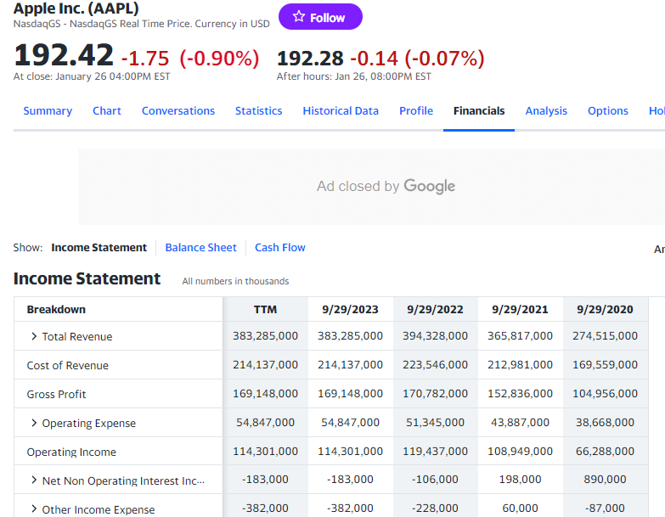This screenshot has width=665, height=517.
Task: Select Income Statement view
Action: tap(99, 248)
